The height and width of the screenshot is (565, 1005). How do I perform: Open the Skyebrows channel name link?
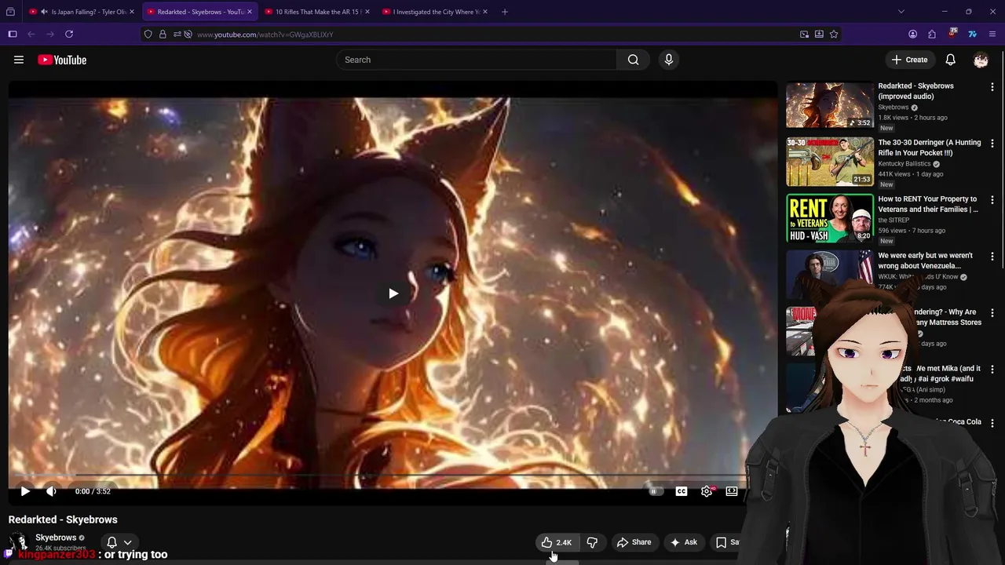click(56, 538)
